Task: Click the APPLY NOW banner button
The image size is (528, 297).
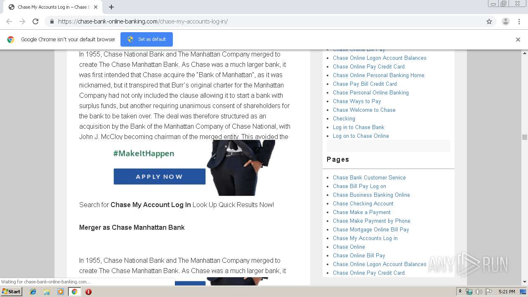Action: (159, 177)
